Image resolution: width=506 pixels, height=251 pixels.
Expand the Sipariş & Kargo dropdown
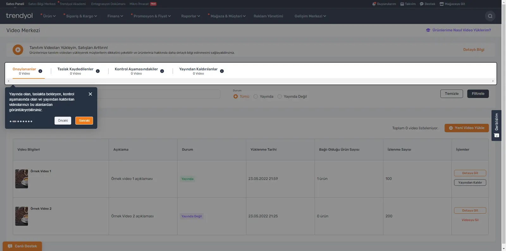(x=82, y=16)
